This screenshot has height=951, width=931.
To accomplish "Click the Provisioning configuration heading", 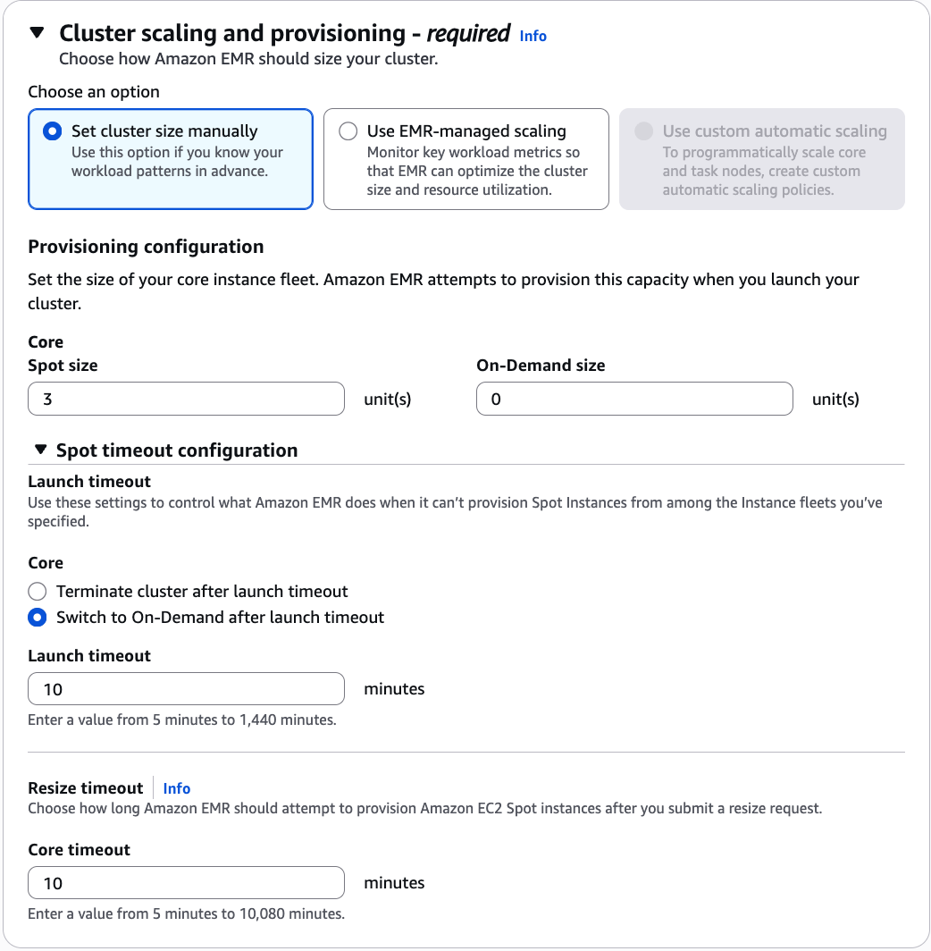I will tap(146, 247).
